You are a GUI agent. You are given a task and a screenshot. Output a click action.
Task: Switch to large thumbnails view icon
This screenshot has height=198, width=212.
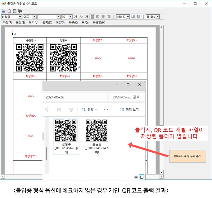141,177
